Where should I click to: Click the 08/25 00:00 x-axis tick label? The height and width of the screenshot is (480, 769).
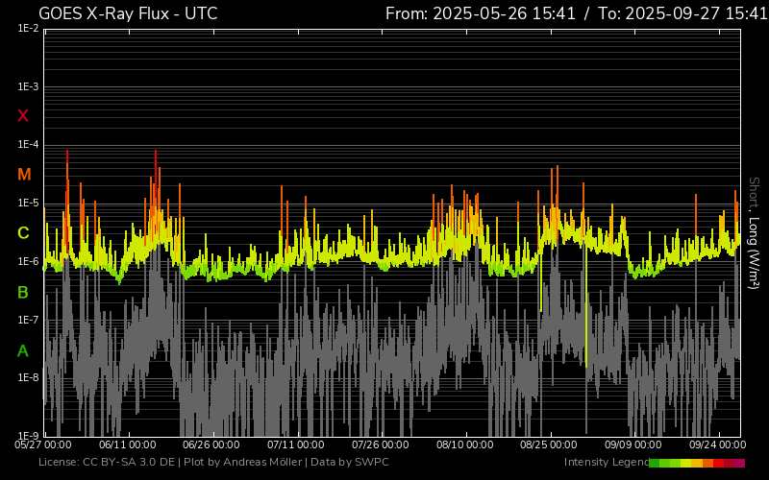pyautogui.click(x=549, y=444)
